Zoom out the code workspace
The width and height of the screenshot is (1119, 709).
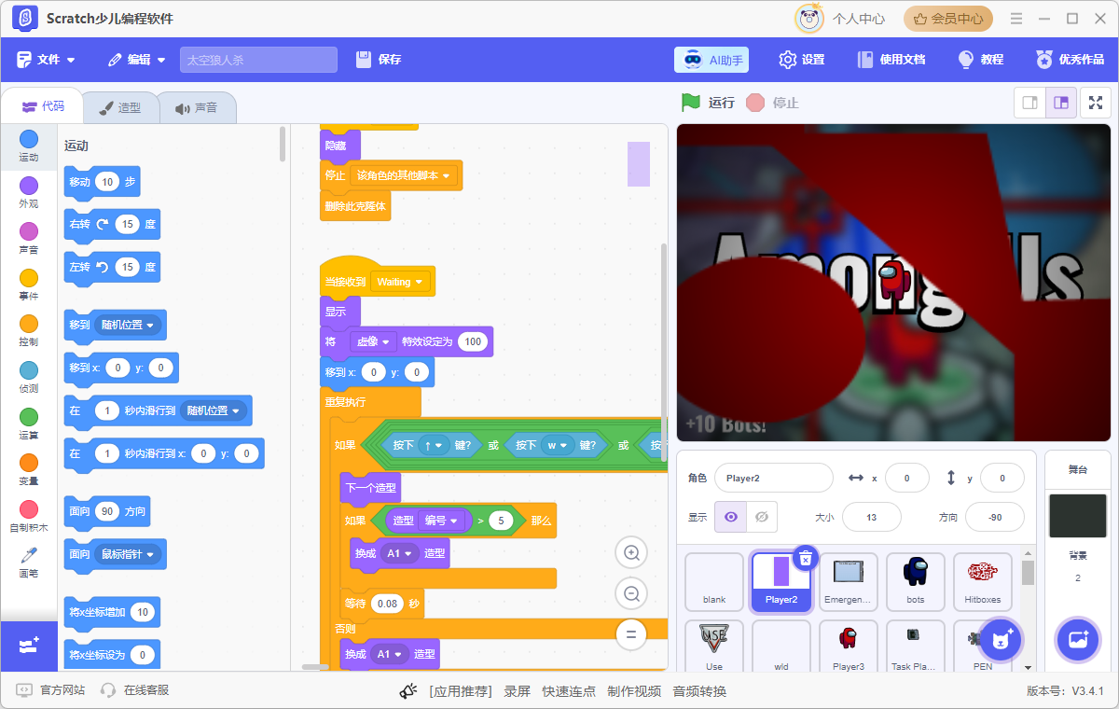631,593
